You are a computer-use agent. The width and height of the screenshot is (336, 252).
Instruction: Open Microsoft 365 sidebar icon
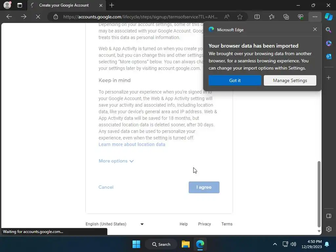click(x=328, y=43)
